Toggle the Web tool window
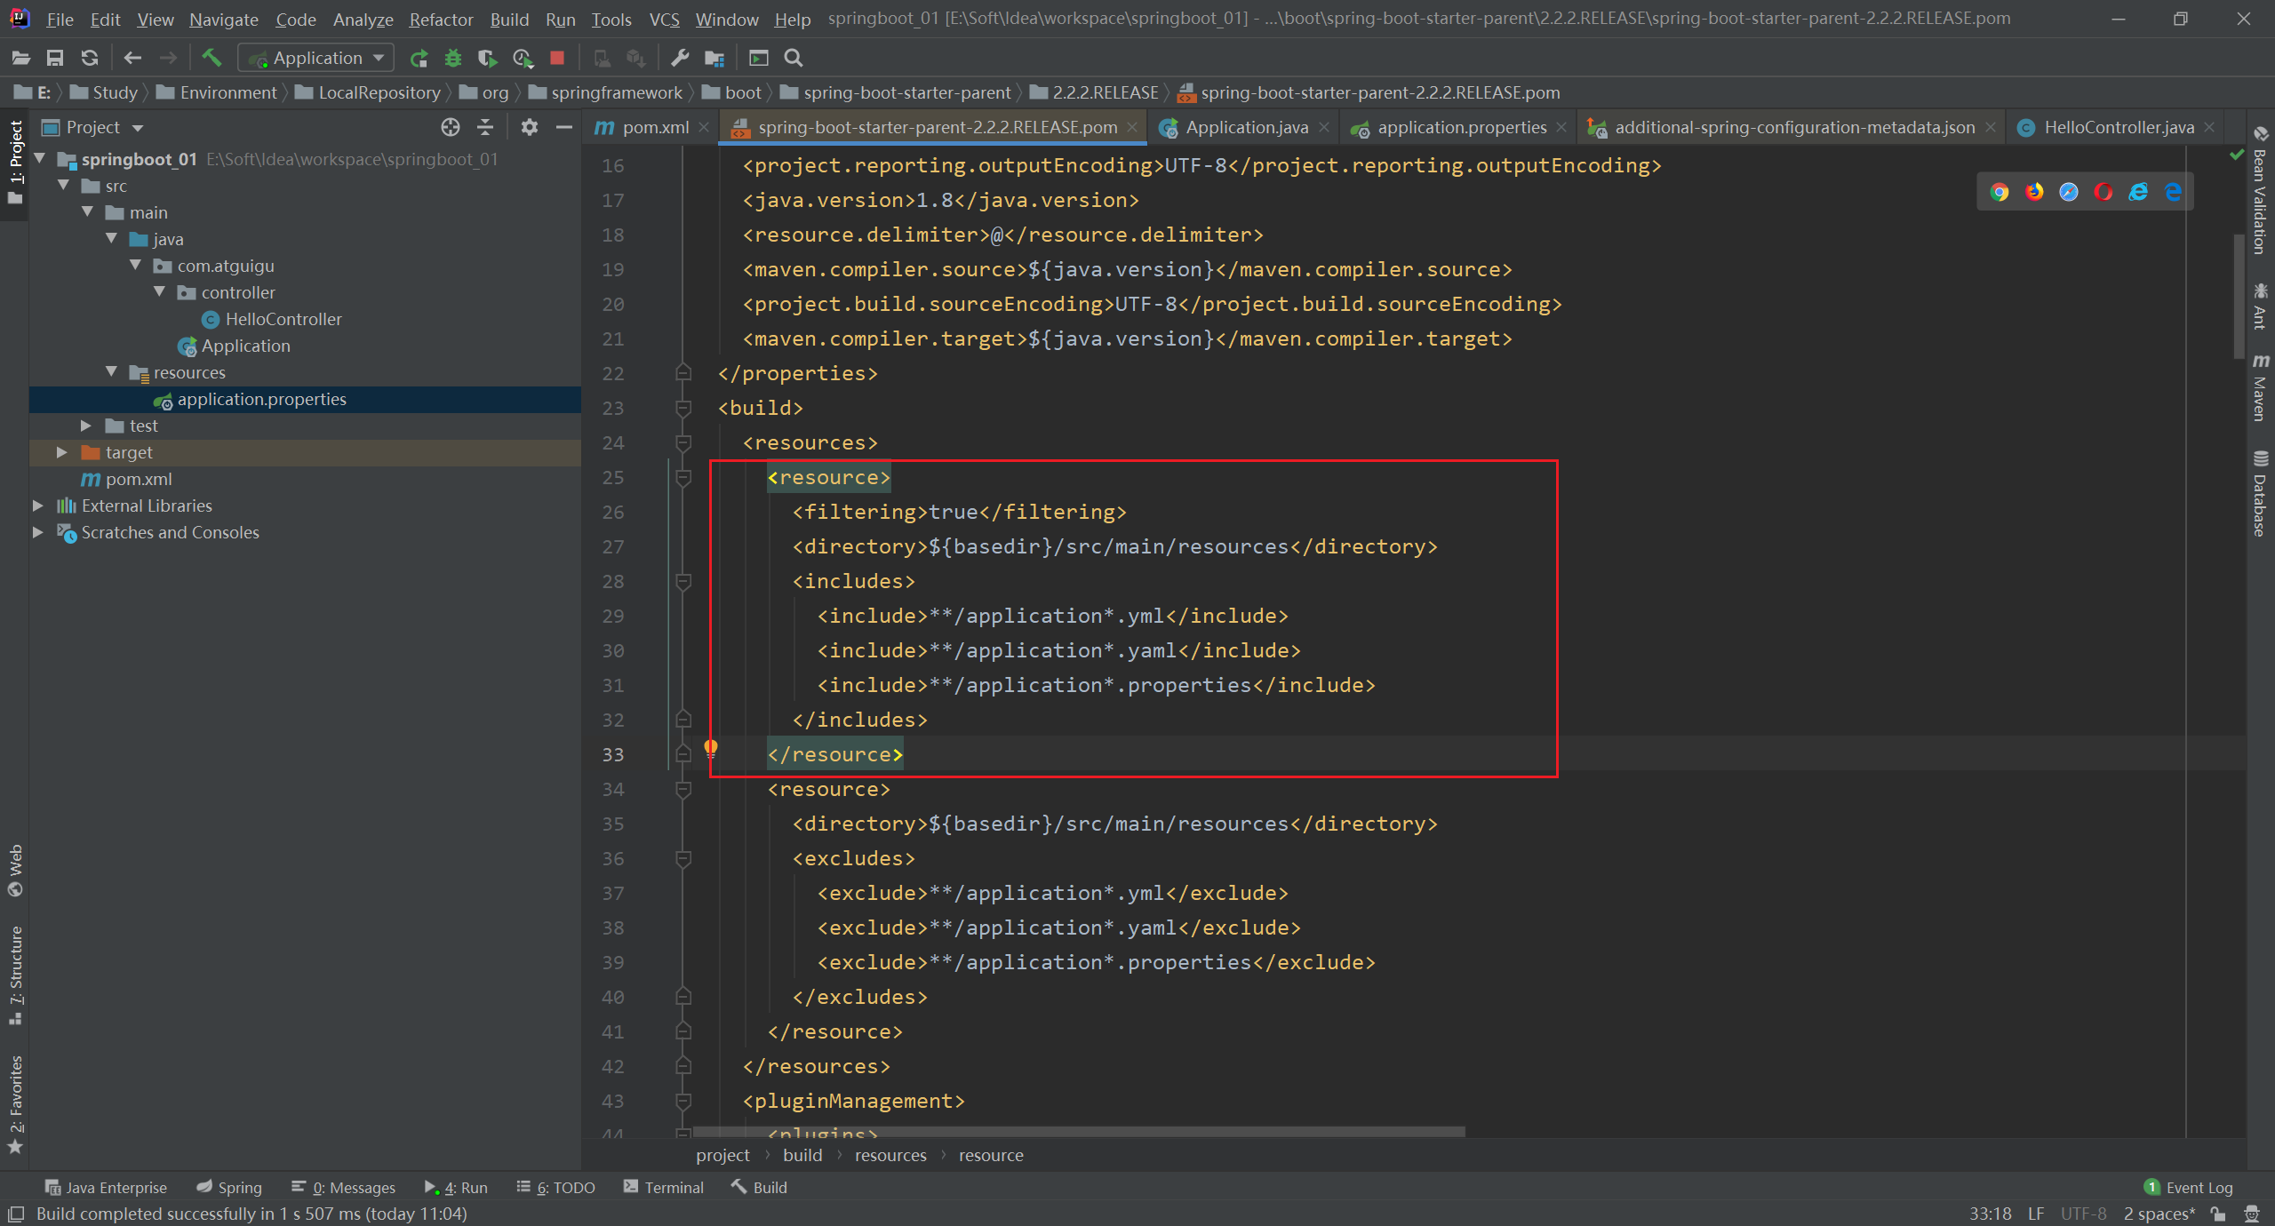The image size is (2275, 1226). click(x=15, y=872)
